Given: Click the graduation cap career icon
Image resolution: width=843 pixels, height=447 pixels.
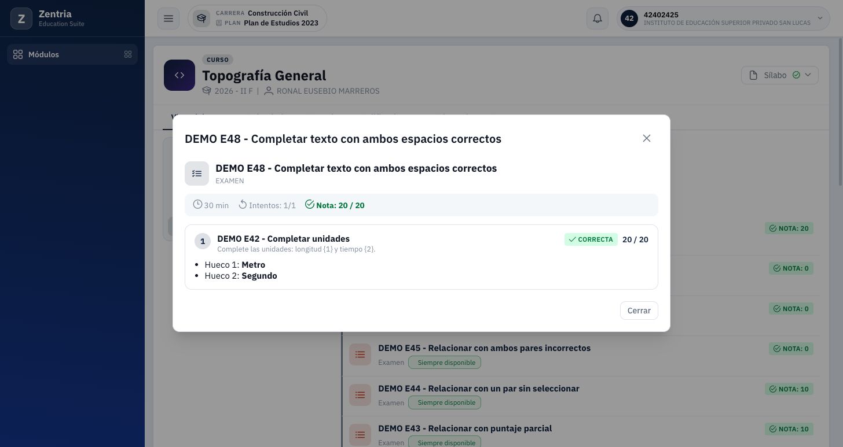Looking at the screenshot, I should (x=201, y=19).
